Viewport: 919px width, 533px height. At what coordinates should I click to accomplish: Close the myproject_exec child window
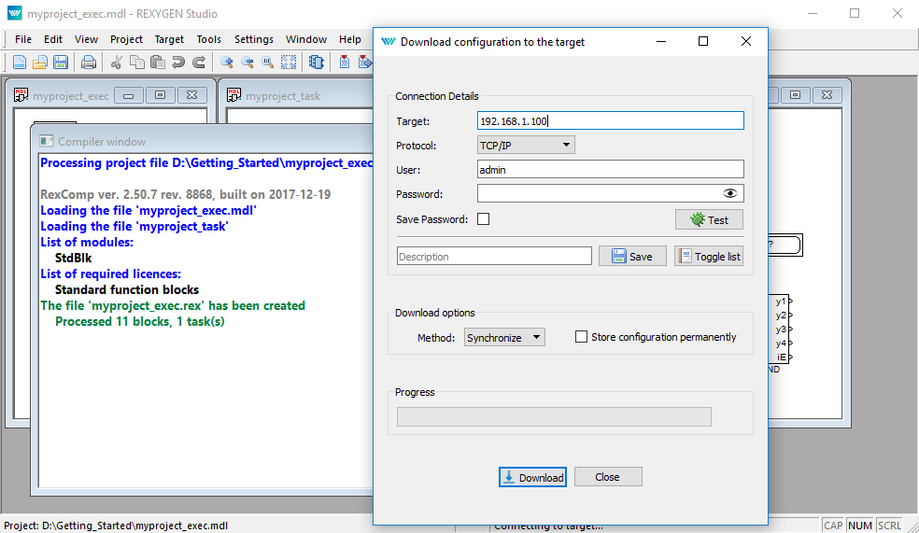point(191,95)
